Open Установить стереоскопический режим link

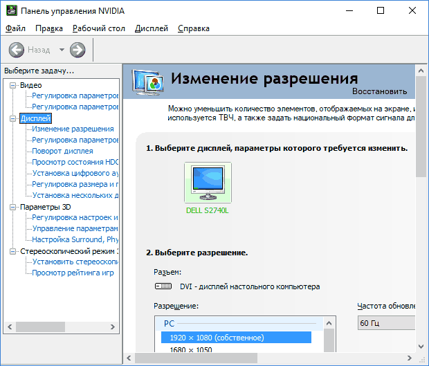75,262
